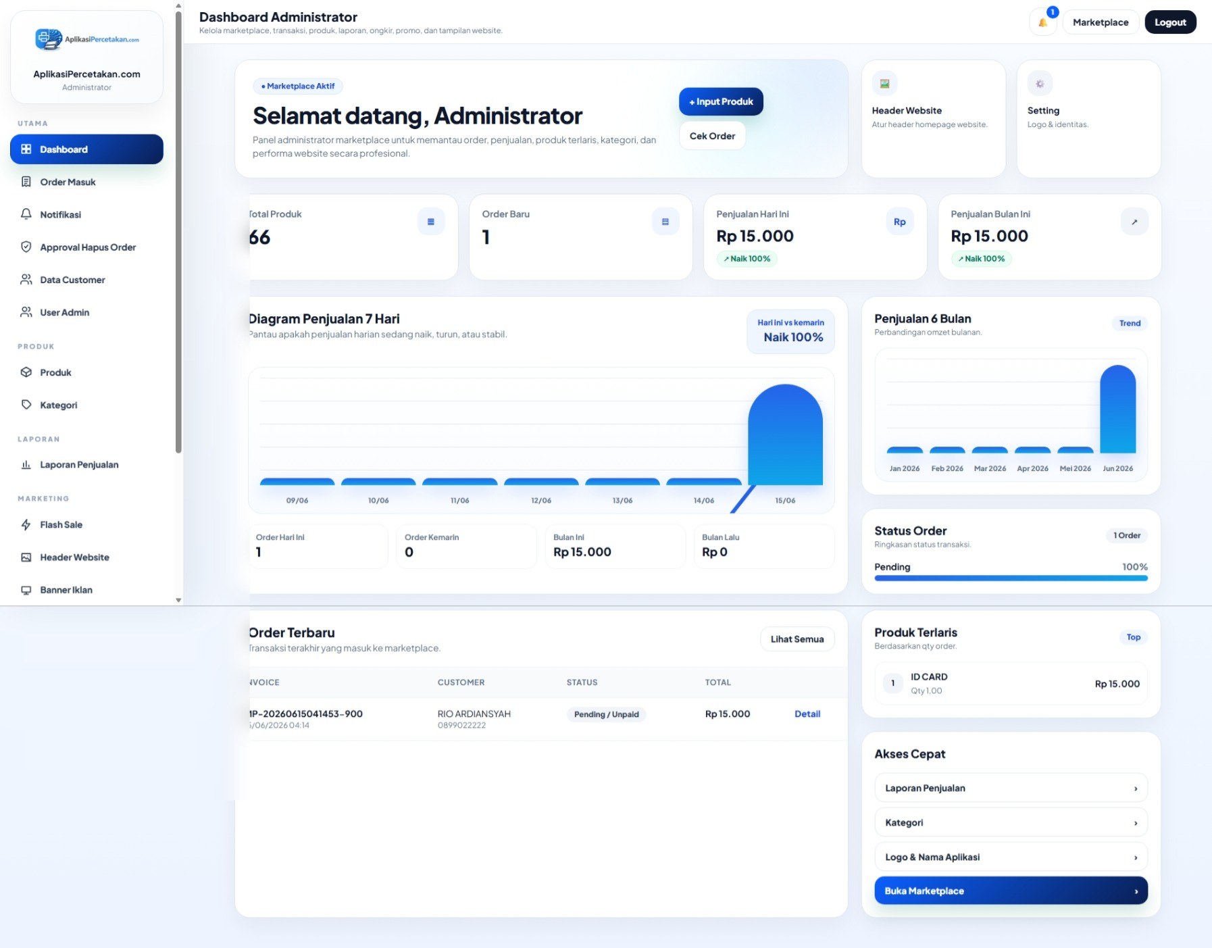This screenshot has width=1212, height=948.
Task: Open Approval Hapus Order page
Action: (x=86, y=247)
